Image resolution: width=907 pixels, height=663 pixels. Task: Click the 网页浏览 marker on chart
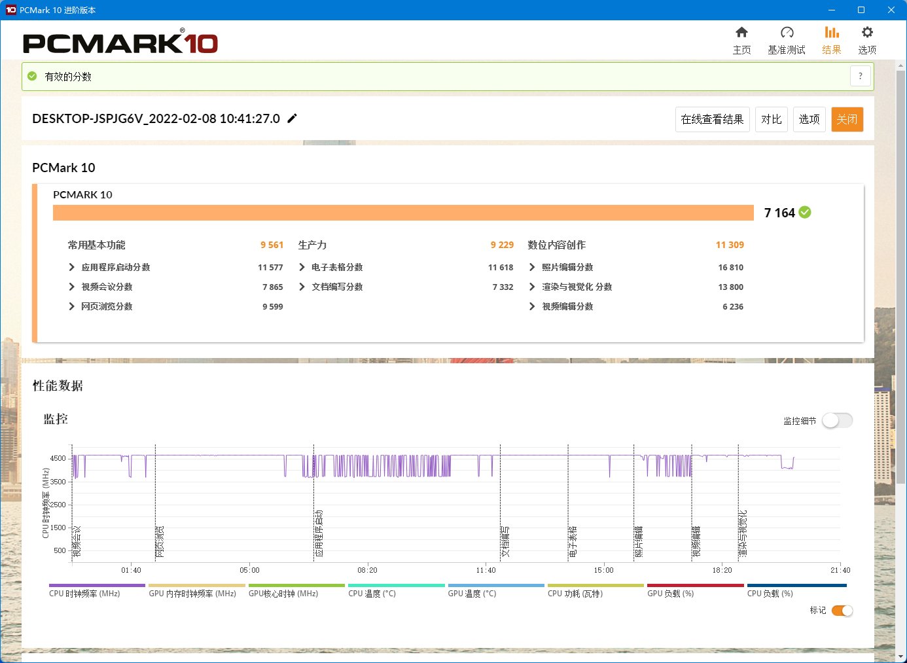tap(160, 541)
